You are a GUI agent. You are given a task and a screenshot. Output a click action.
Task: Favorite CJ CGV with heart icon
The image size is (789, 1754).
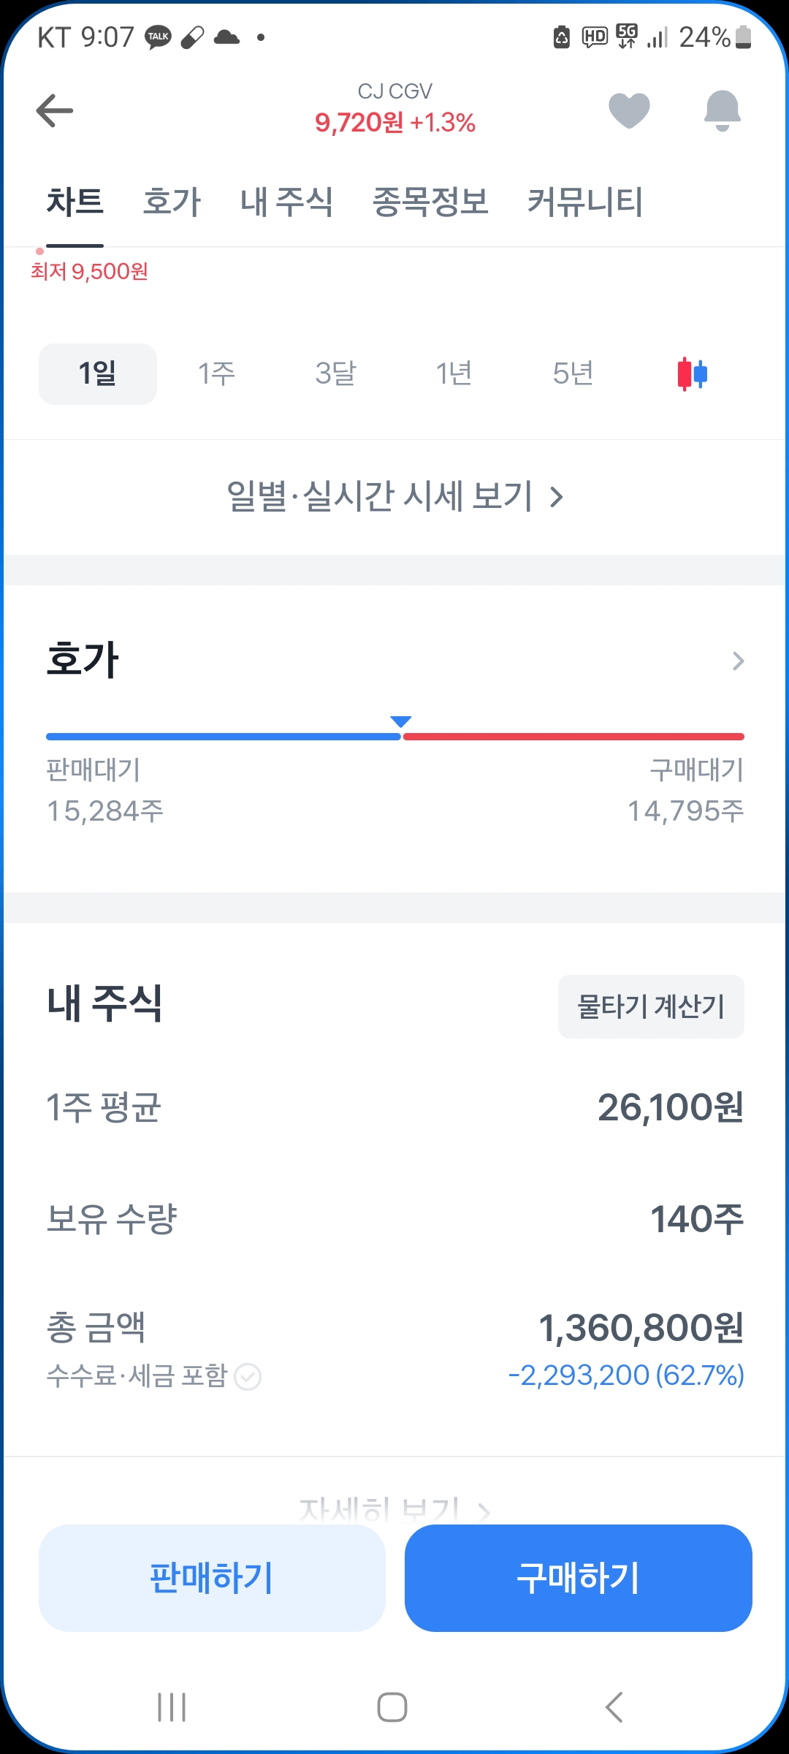click(x=629, y=111)
